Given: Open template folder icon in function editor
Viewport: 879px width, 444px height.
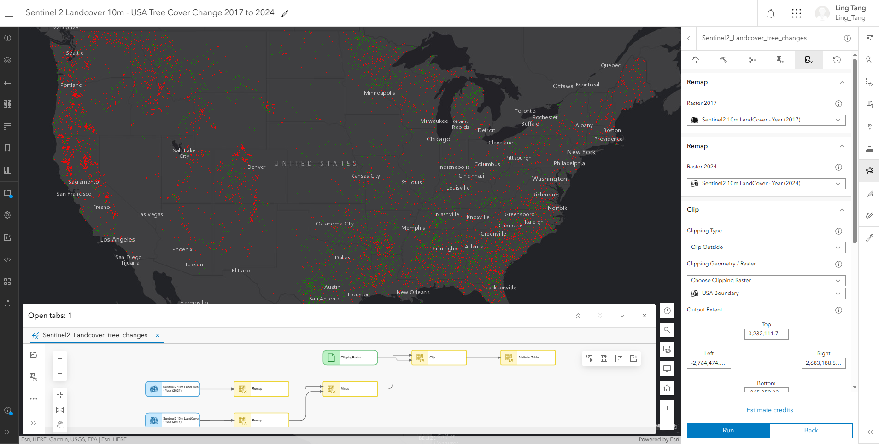Looking at the screenshot, I should tap(34, 355).
